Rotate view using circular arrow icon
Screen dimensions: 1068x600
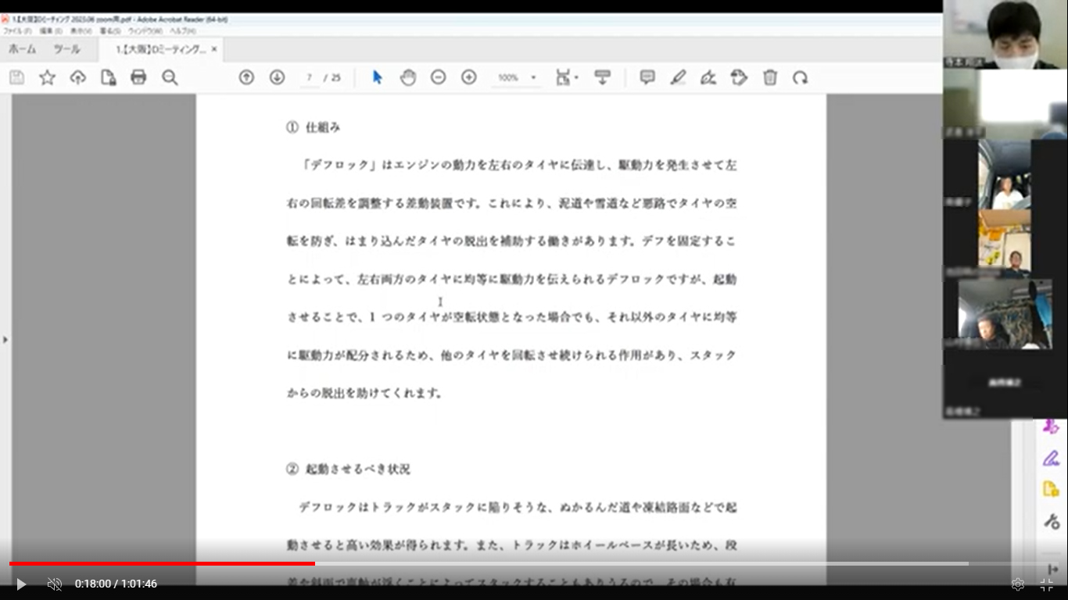(800, 77)
